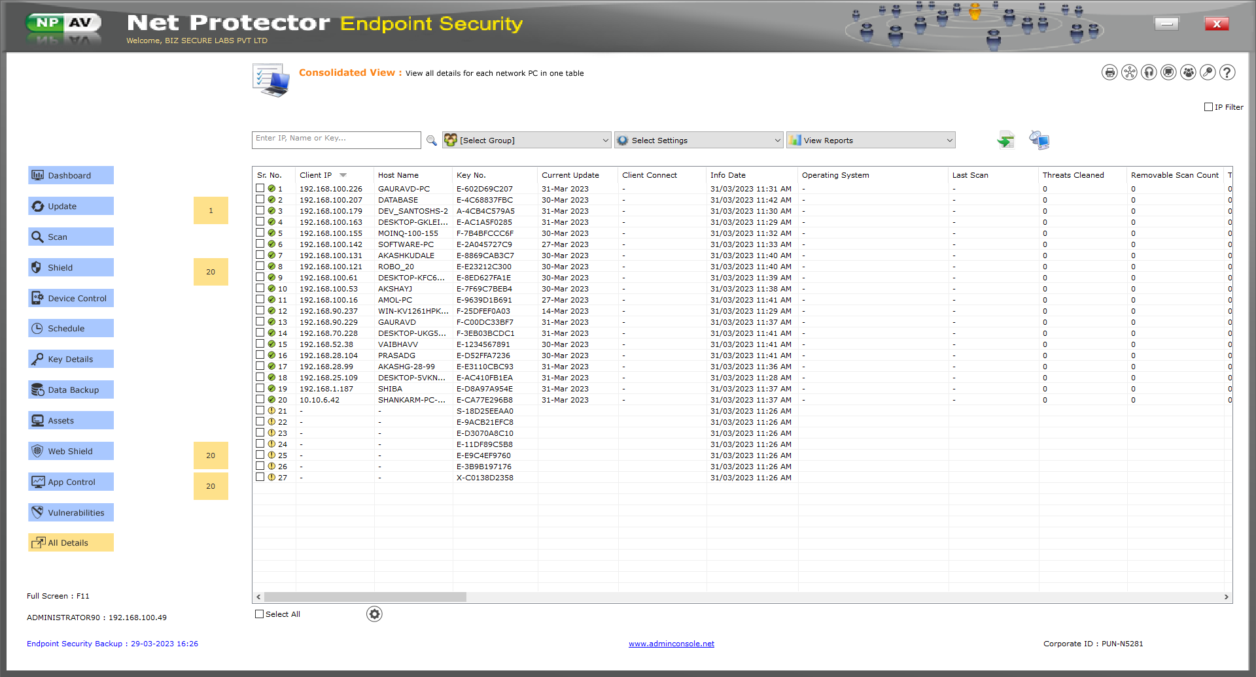The width and height of the screenshot is (1256, 677).
Task: Click the Web Shield globe icon
Action: click(37, 451)
